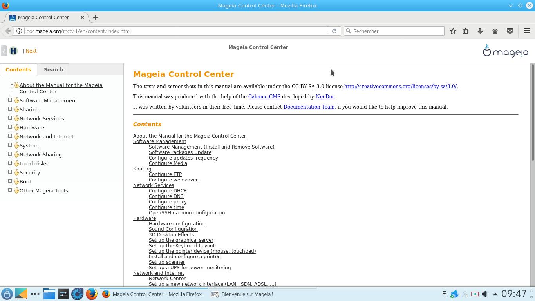Expand the Network Sharing tree node
This screenshot has height=301, width=535.
10,154
